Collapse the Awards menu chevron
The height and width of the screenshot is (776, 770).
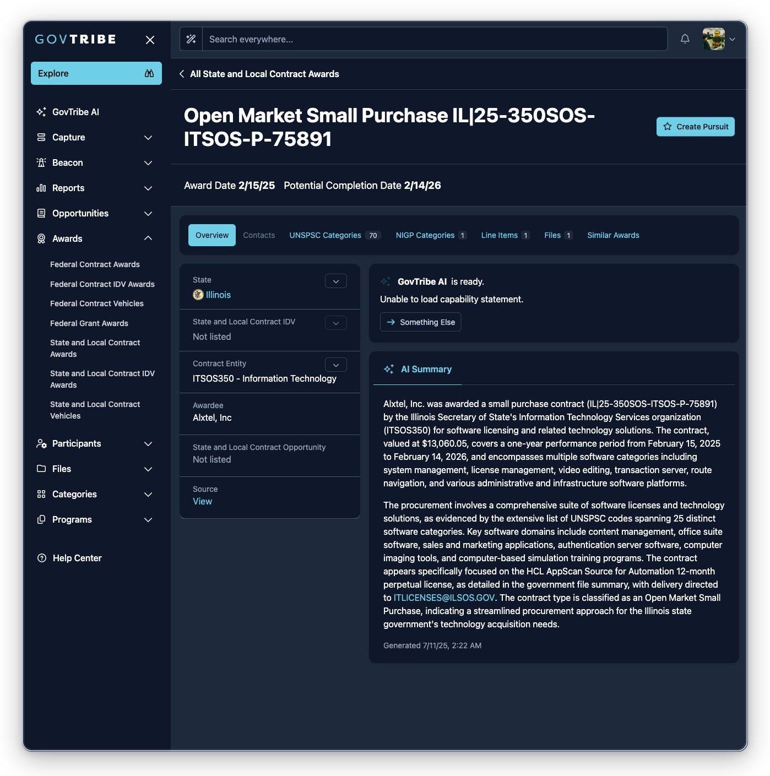click(x=148, y=238)
